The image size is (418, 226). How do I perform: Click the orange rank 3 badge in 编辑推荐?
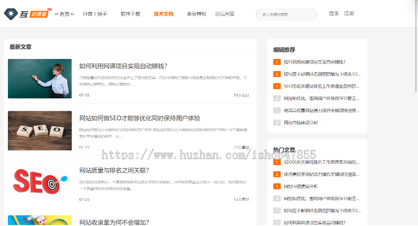277,86
